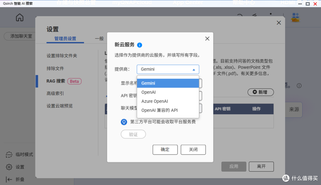Toggle 临时模式 icon in left panel
The height and width of the screenshot is (185, 321).
9,154
